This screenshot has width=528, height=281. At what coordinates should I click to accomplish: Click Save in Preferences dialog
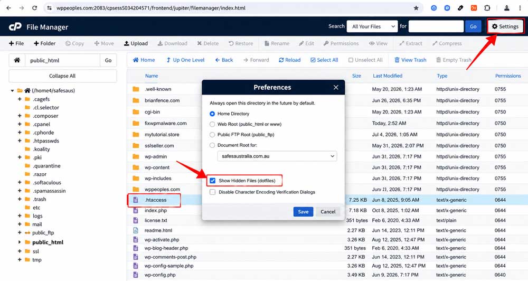303,212
